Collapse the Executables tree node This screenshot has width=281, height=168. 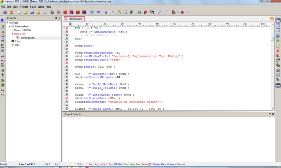10,26
